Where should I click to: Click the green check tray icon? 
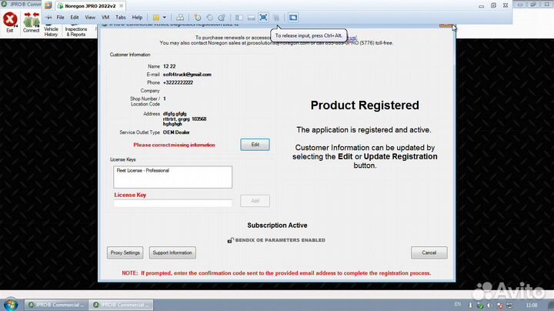tap(480, 305)
